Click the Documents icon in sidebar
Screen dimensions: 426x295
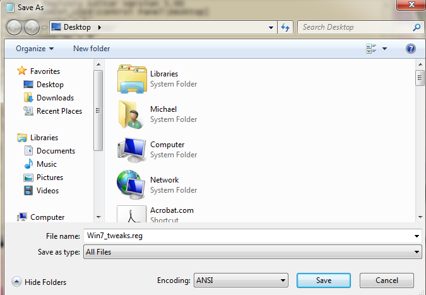click(x=28, y=150)
